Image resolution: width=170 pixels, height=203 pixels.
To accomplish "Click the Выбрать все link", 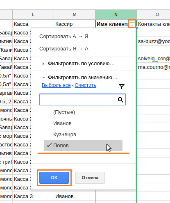I will pyautogui.click(x=56, y=85).
